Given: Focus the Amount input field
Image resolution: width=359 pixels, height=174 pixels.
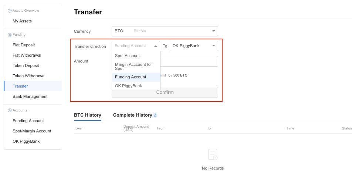Looking at the screenshot, I should (189, 61).
